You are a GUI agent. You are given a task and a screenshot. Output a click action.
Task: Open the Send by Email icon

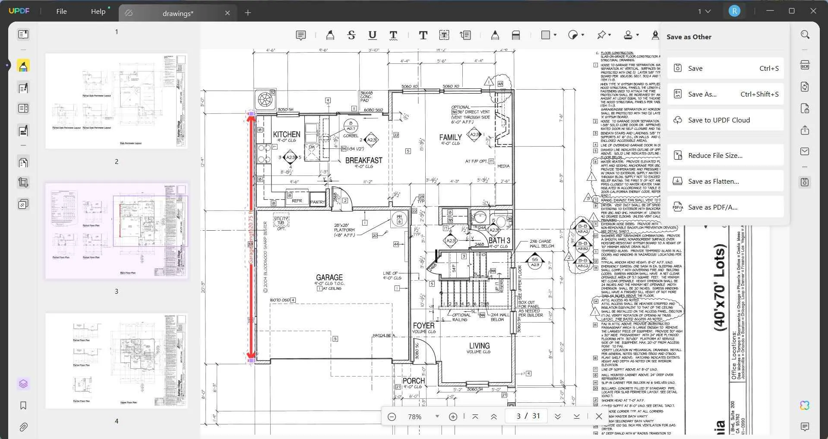[805, 151]
